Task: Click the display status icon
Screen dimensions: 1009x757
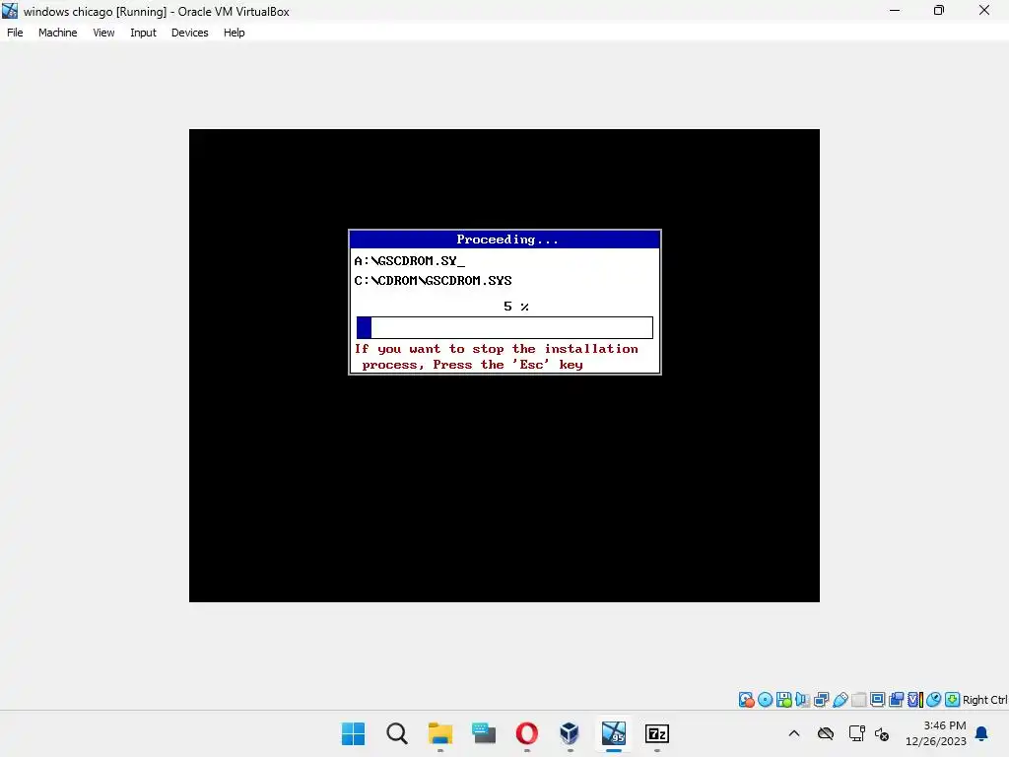Action: coord(877,700)
